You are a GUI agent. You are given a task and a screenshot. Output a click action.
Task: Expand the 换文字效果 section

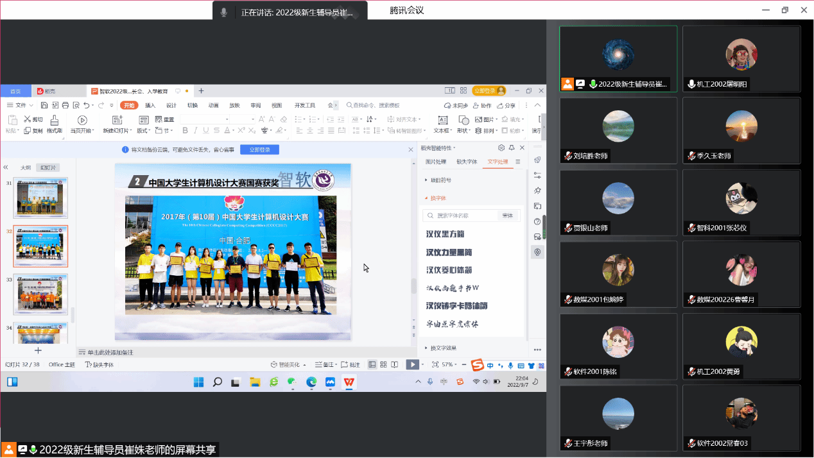coord(441,348)
